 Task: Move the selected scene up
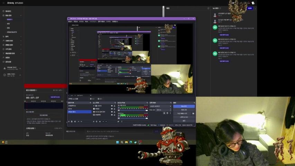pos(79,122)
